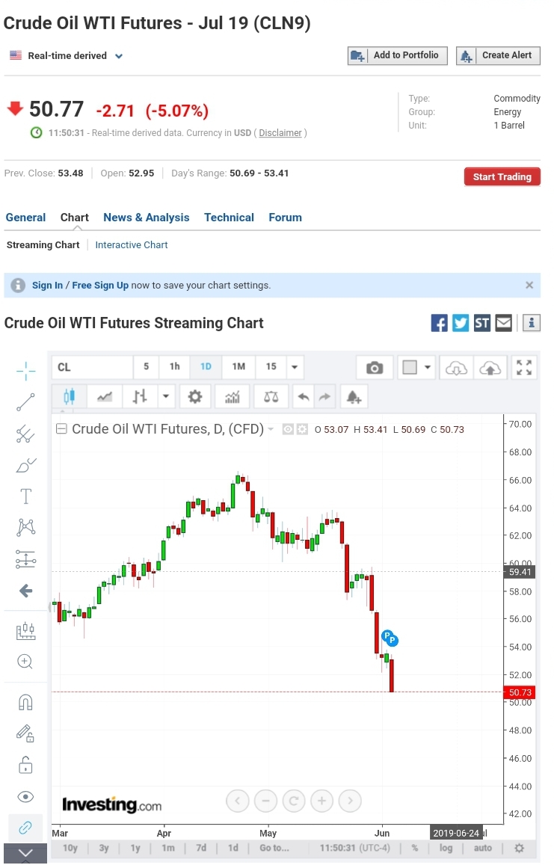
Task: Open the Indicators chart icon
Action: click(233, 396)
